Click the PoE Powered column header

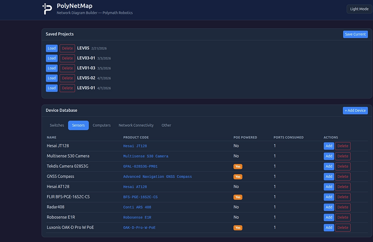click(x=245, y=137)
